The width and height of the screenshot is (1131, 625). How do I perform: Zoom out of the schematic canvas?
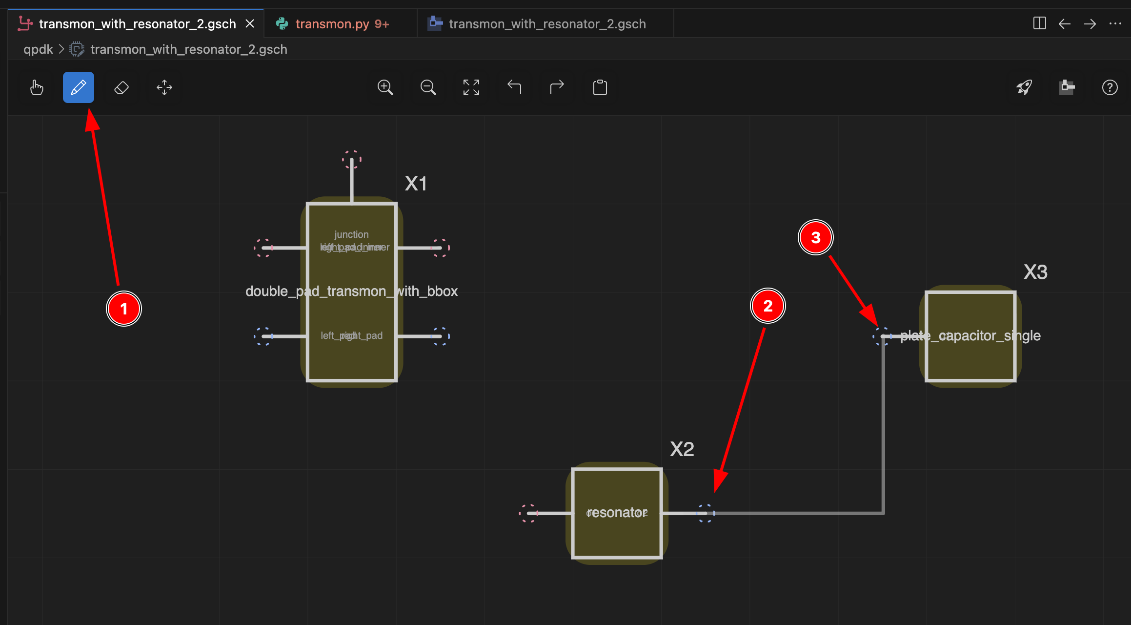(428, 88)
